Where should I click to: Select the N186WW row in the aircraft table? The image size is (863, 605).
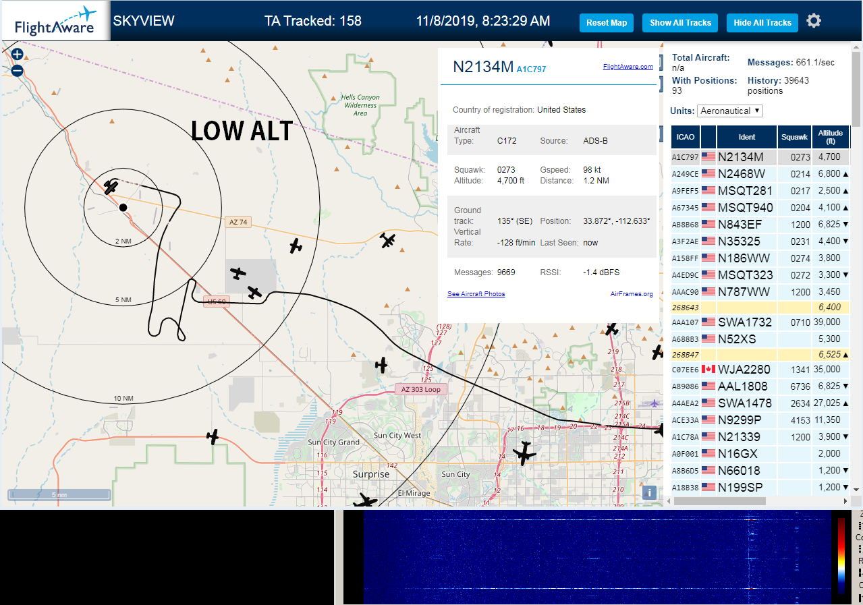pos(760,258)
